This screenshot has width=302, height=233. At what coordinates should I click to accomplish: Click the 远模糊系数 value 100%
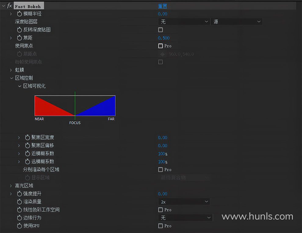pos(163,162)
